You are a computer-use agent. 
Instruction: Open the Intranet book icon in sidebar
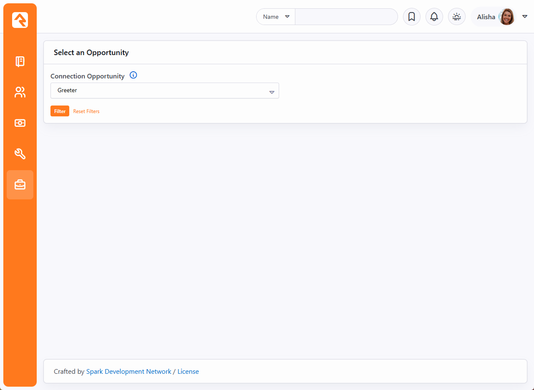click(x=20, y=62)
